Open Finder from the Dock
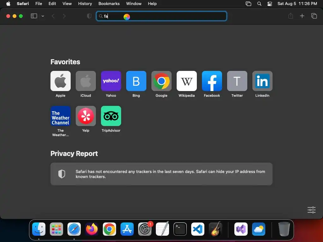 pyautogui.click(x=39, y=229)
